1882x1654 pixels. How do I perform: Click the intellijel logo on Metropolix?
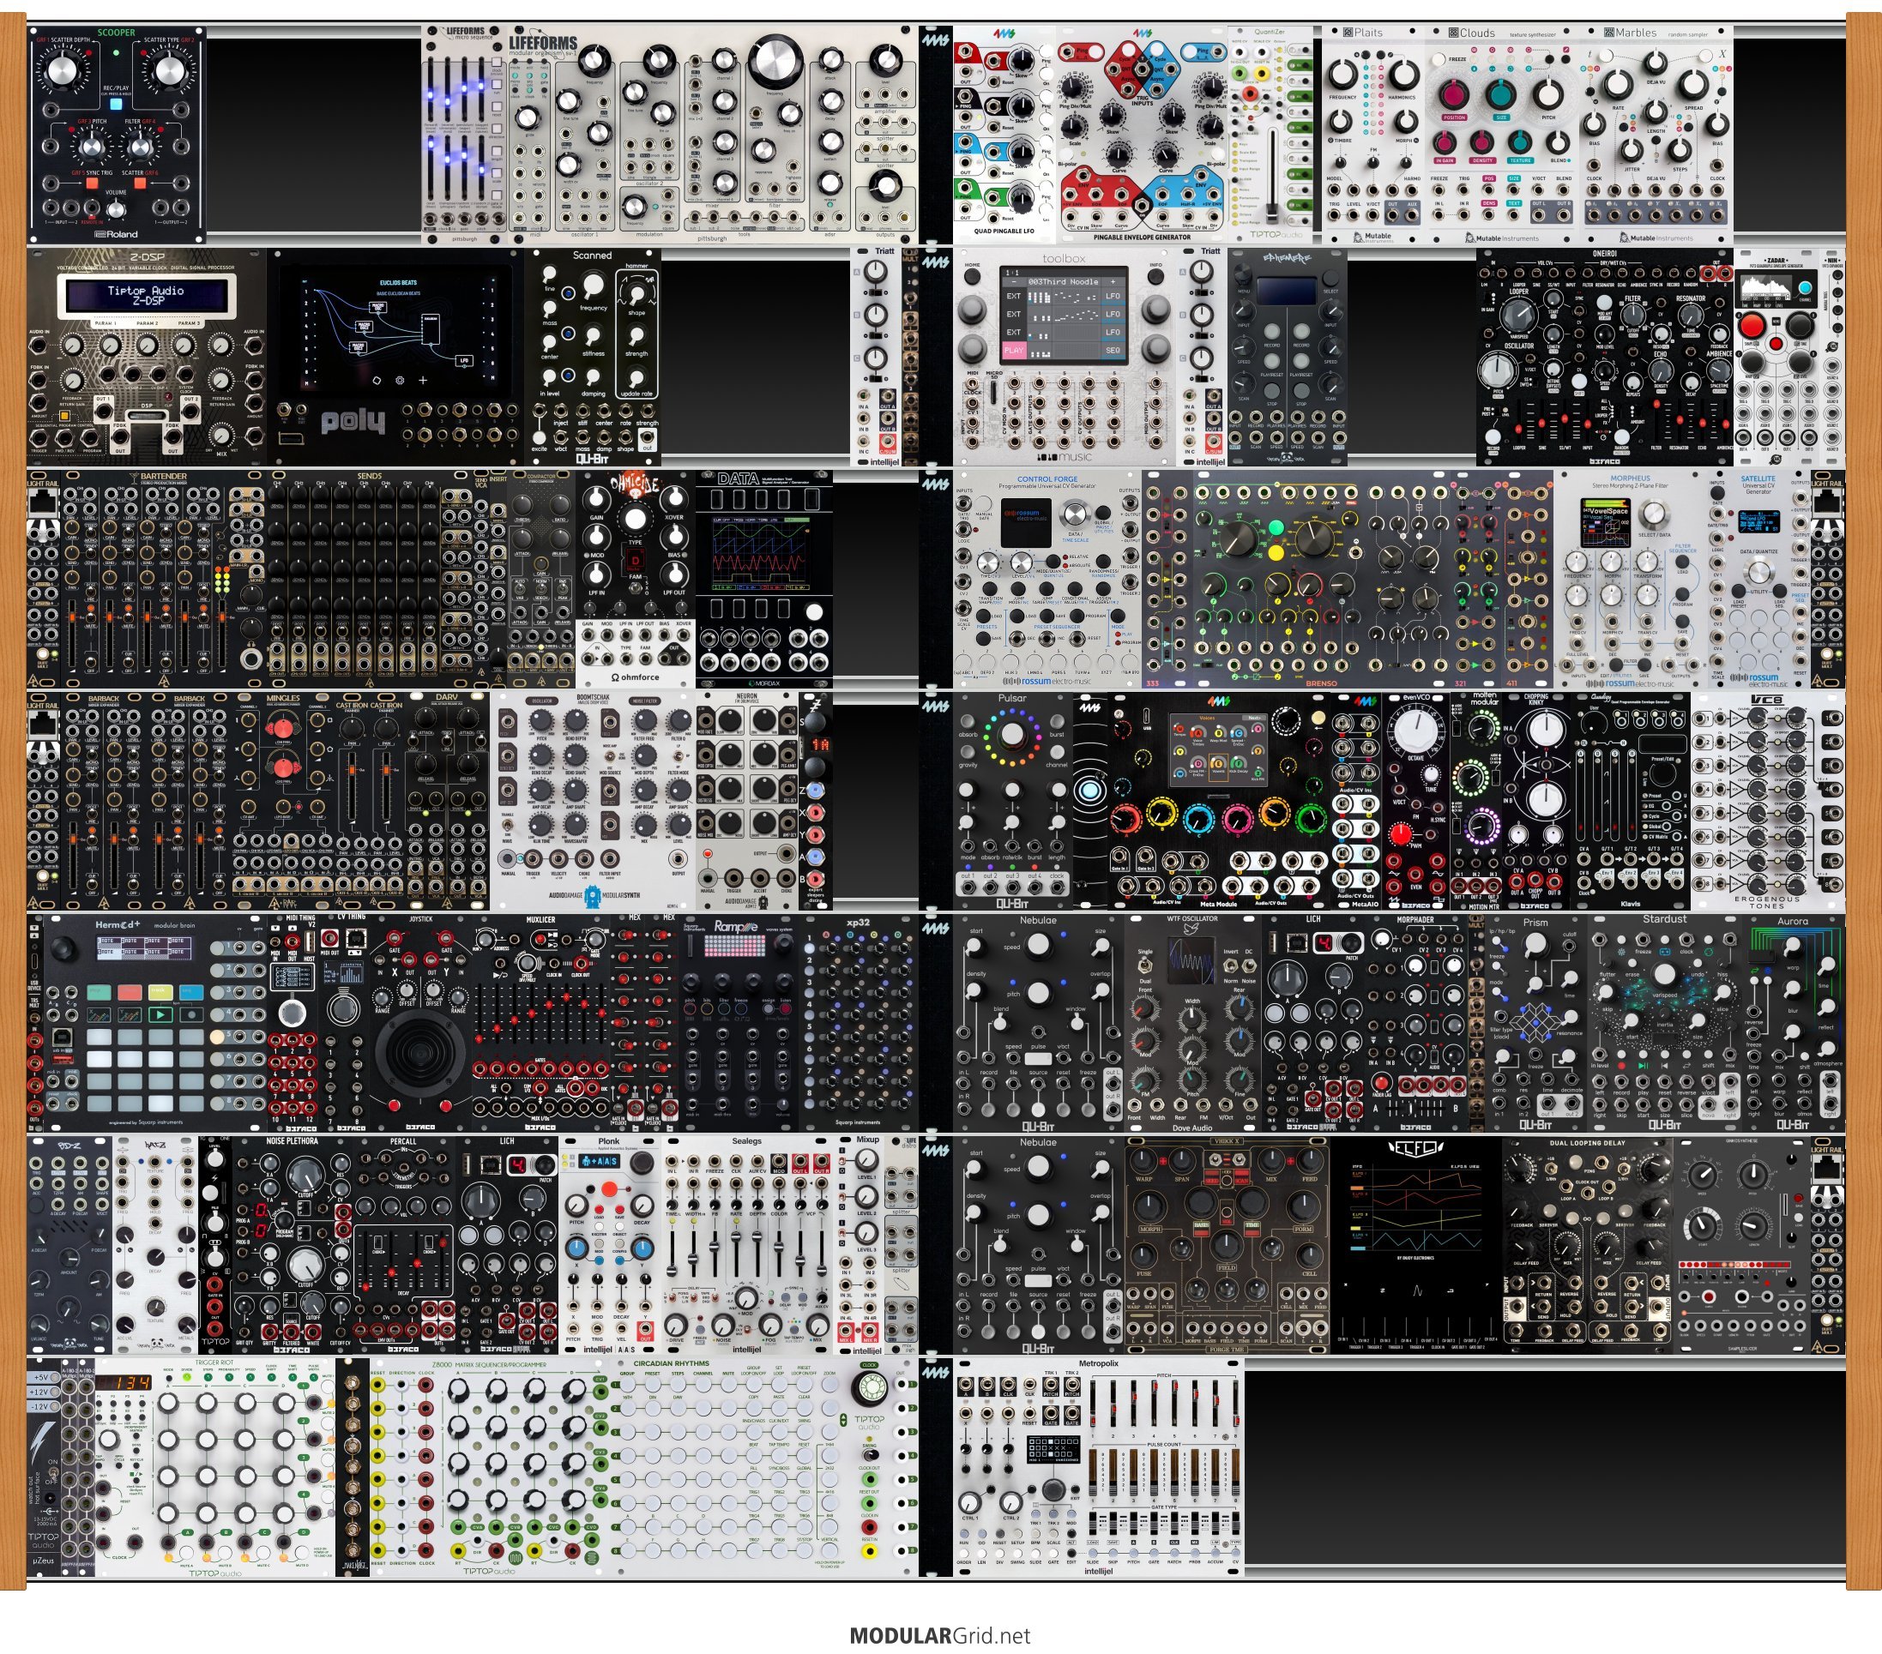pos(1099,1570)
